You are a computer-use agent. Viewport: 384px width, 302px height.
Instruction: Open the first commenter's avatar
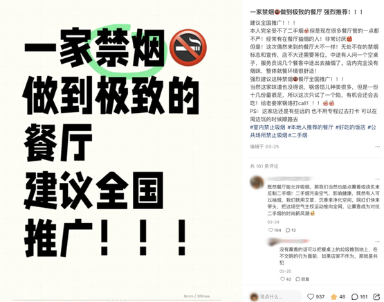257,182
